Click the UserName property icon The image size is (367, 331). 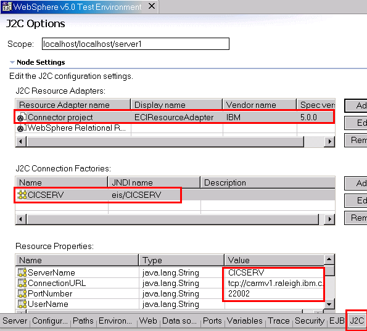[22, 304]
